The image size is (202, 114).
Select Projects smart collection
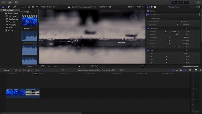pyautogui.click(x=12, y=25)
